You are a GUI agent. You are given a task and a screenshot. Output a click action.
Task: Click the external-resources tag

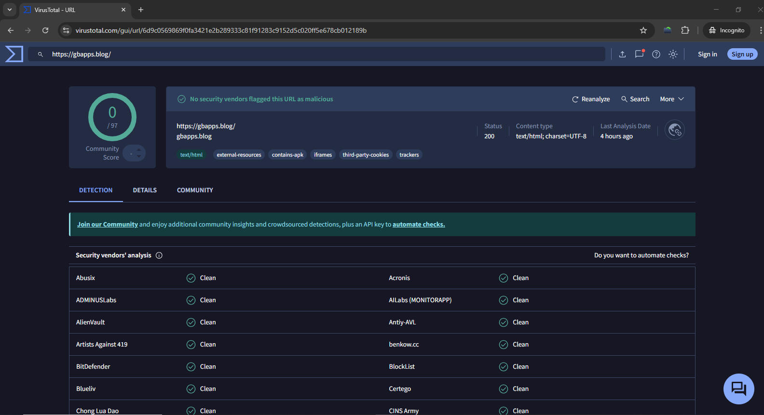[x=239, y=155]
